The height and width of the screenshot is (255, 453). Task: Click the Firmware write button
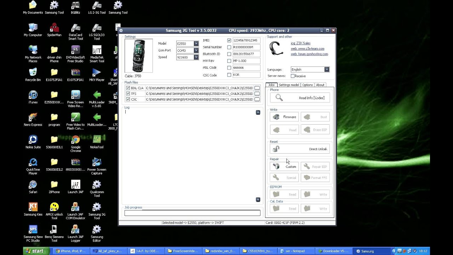285,117
